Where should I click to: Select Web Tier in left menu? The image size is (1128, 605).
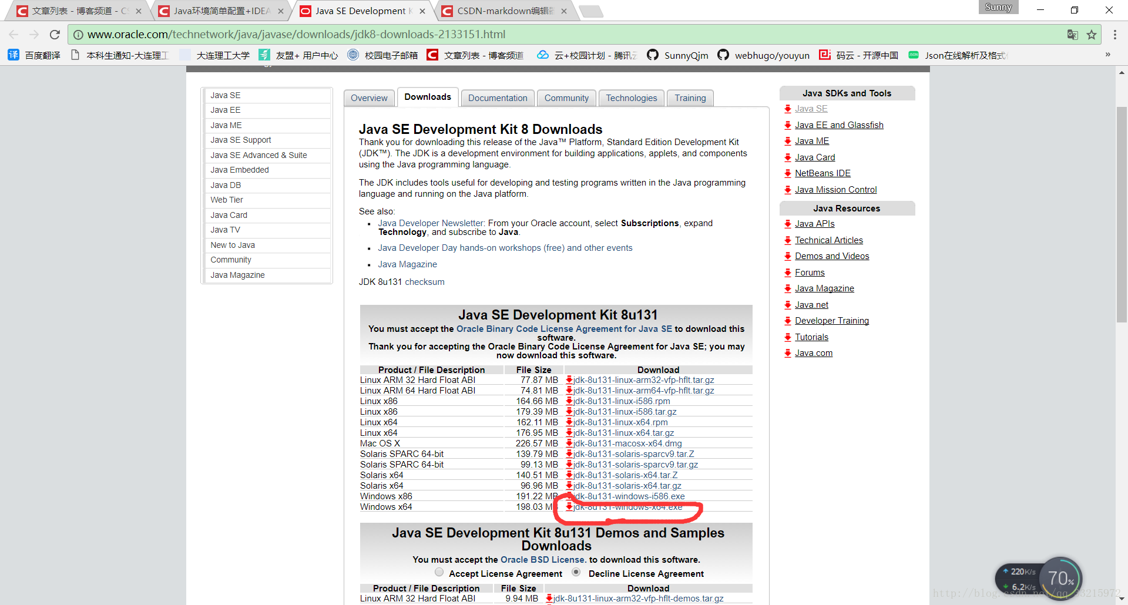(x=267, y=200)
